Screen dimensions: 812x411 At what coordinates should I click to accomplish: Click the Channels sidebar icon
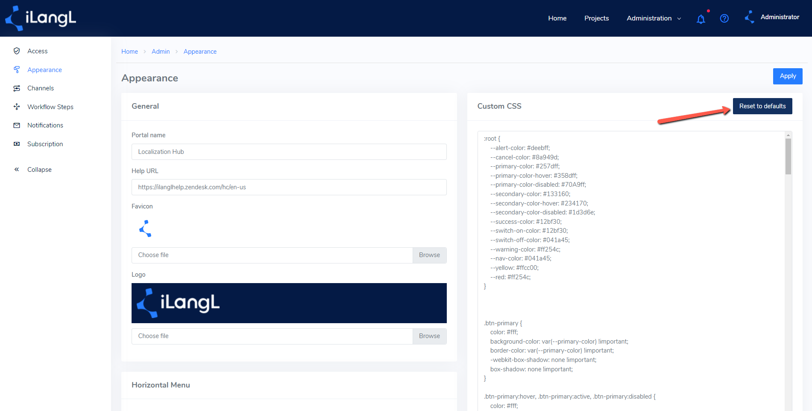17,88
